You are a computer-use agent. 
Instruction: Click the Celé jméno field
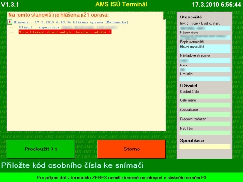click(x=205, y=105)
